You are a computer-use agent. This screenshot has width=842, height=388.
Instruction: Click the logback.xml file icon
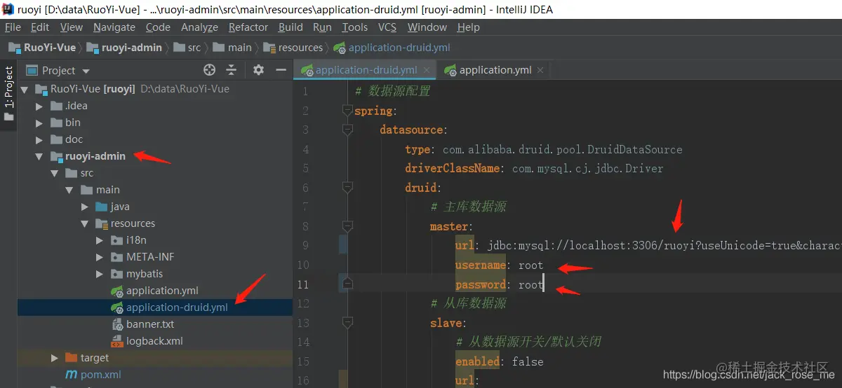117,341
